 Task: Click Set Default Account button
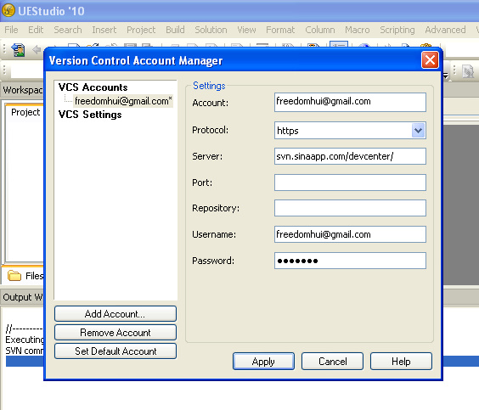(x=116, y=351)
